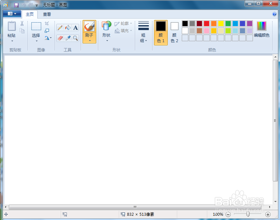The width and height of the screenshot is (280, 220).
Task: Click the Paint application icon in title bar
Action: pyautogui.click(x=6, y=5)
